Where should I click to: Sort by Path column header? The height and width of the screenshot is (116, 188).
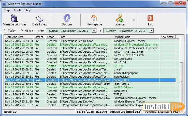[x=85, y=37]
